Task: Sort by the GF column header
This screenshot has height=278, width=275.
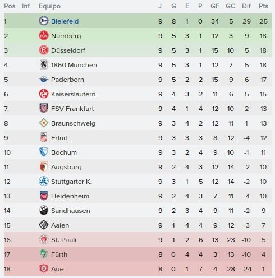Action: 215,6
